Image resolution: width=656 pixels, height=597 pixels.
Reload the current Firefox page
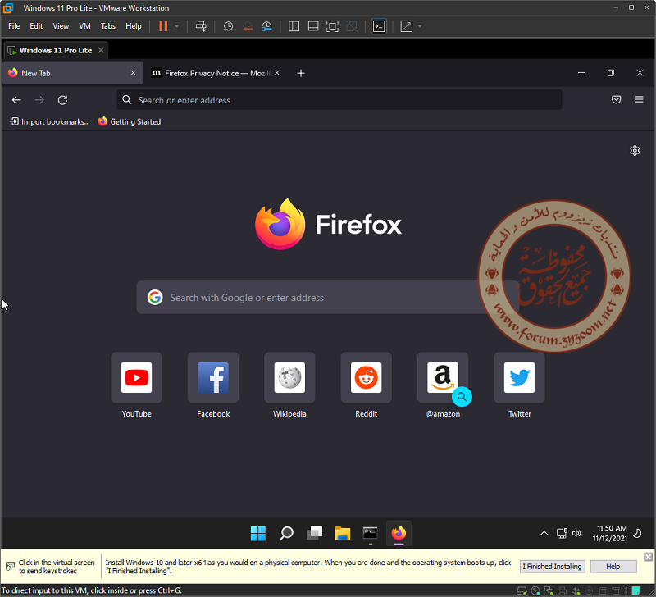[63, 100]
